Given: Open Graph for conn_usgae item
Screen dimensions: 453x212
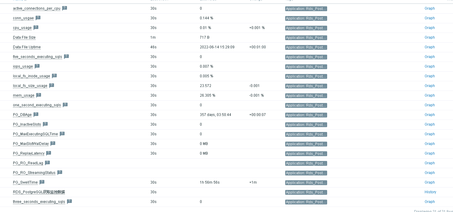Looking at the screenshot, I should pos(429,18).
